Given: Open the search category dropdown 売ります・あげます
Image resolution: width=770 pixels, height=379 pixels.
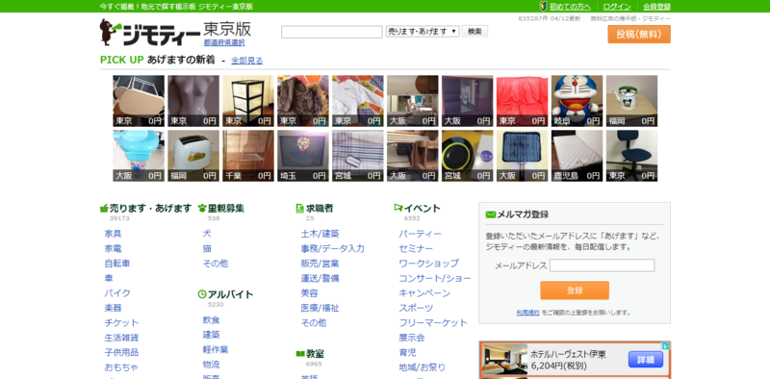Looking at the screenshot, I should (423, 32).
